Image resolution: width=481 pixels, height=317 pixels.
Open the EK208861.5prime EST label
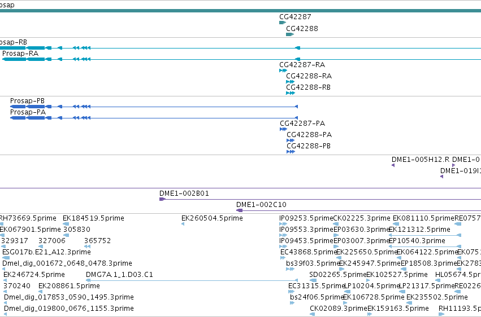click(x=69, y=286)
